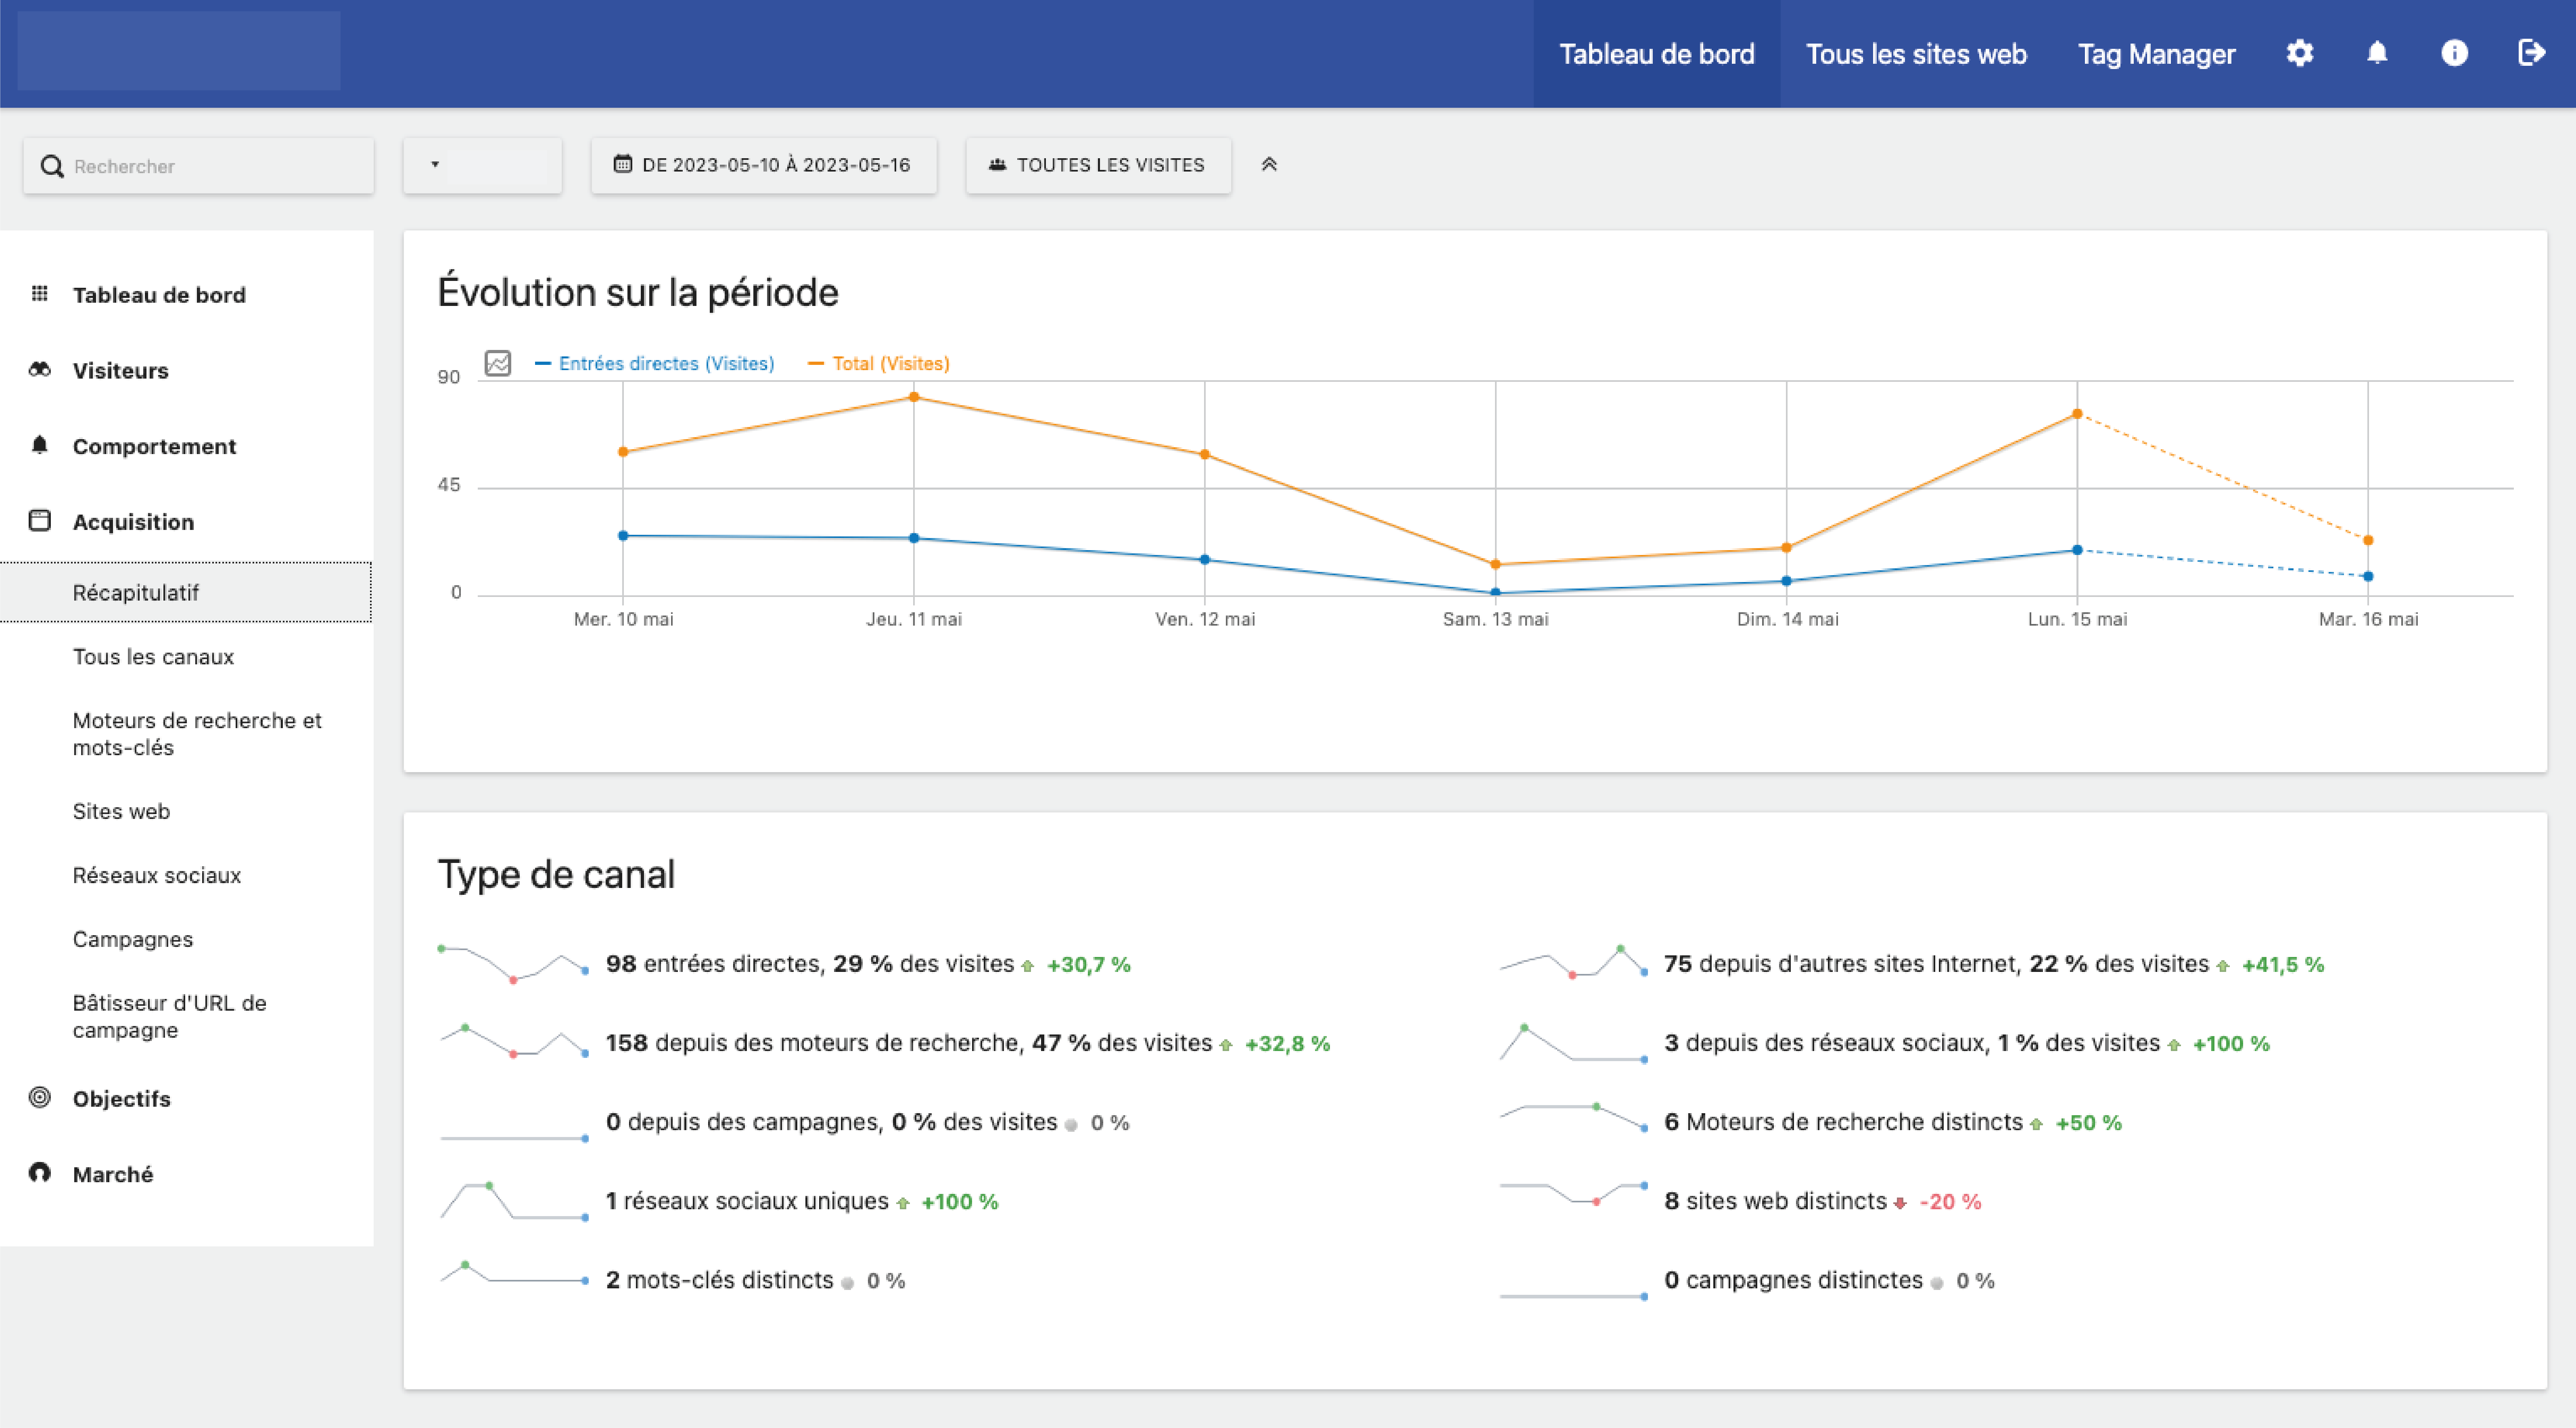Click the 8 sites web distincts text
2576x1428 pixels.
(x=1775, y=1201)
